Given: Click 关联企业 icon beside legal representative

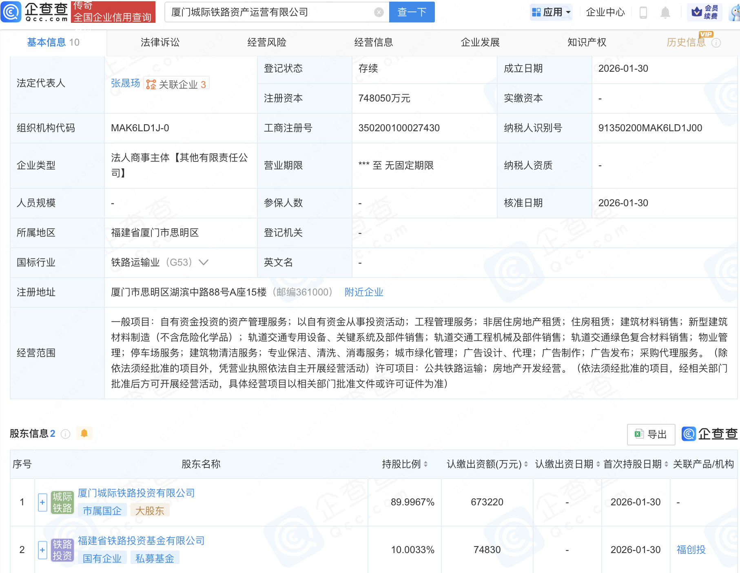Looking at the screenshot, I should (151, 84).
